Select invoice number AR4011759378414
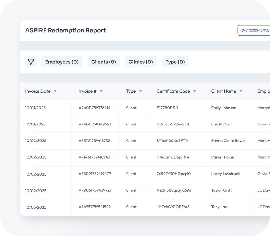The height and width of the screenshot is (236, 270). (x=94, y=108)
